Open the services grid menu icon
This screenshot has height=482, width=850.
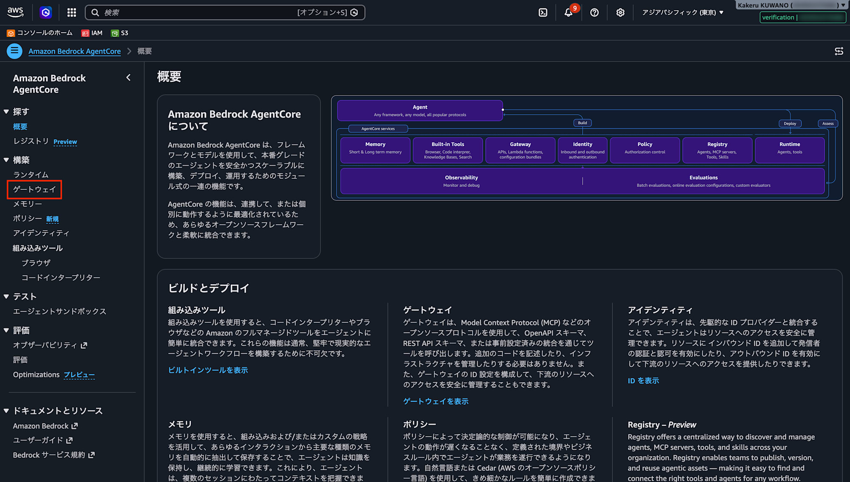pos(71,12)
